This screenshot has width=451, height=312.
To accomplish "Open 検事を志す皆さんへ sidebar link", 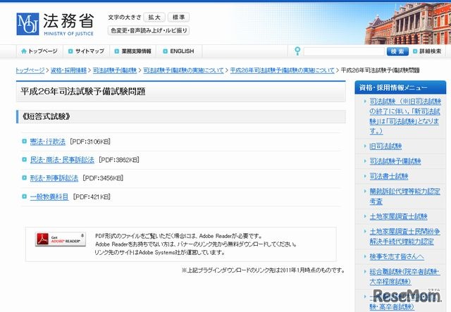I will 397,256.
